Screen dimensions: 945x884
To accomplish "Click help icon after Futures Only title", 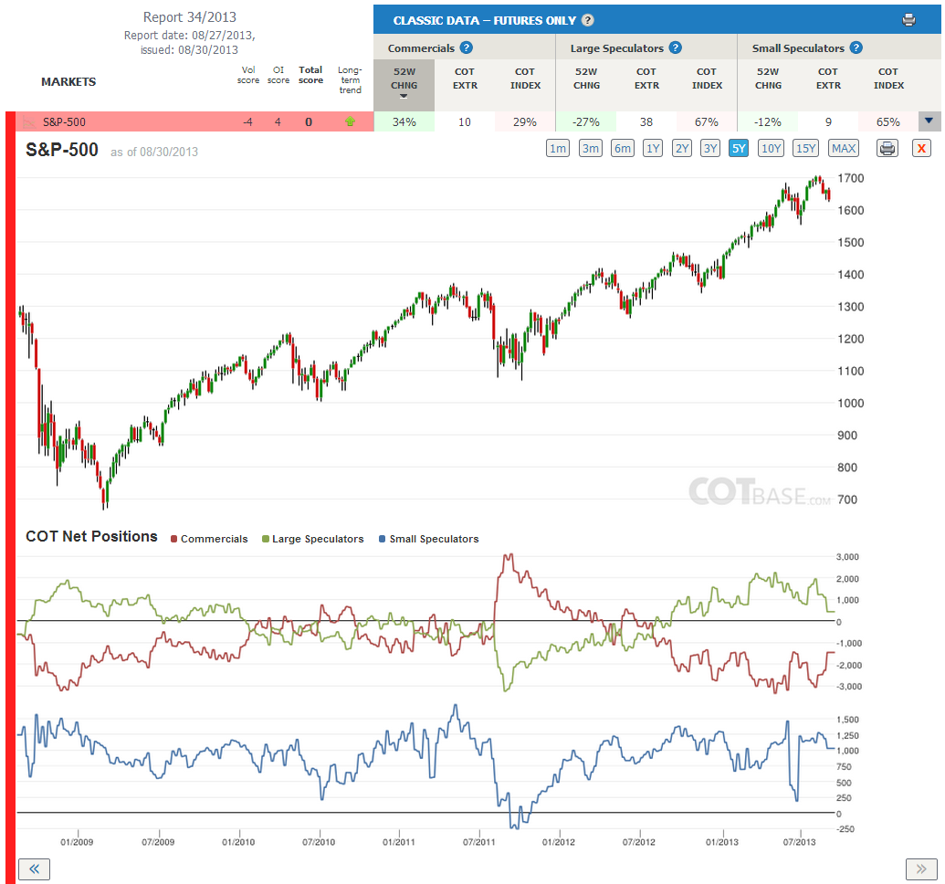I will (x=588, y=20).
